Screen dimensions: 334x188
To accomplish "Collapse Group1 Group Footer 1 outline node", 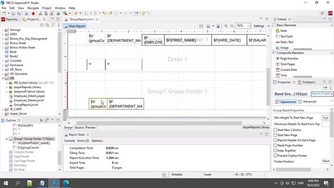I will tap(7, 139).
